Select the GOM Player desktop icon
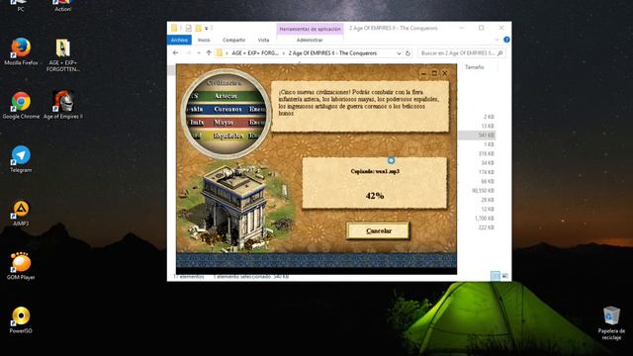The height and width of the screenshot is (356, 633). pos(21,266)
